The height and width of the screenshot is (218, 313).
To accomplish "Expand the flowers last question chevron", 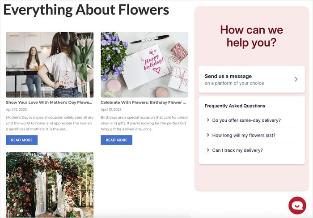I will point(208,135).
